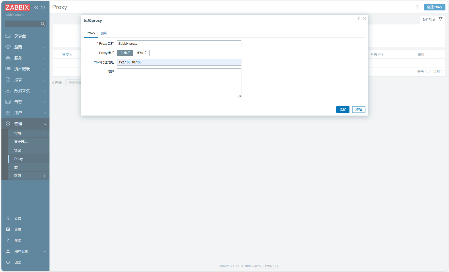Click the 集成 Z icon

tap(8, 229)
